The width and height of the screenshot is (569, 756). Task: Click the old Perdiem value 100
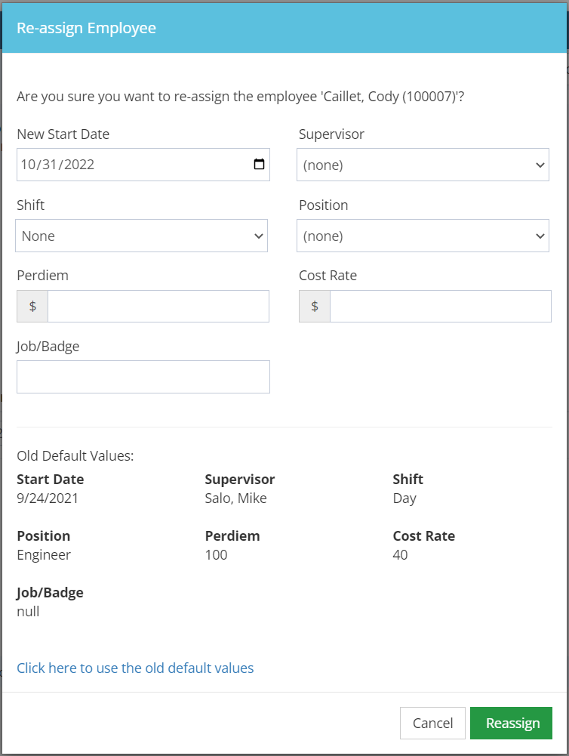[x=216, y=555]
